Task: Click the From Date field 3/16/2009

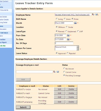Action: click(x=61, y=35)
